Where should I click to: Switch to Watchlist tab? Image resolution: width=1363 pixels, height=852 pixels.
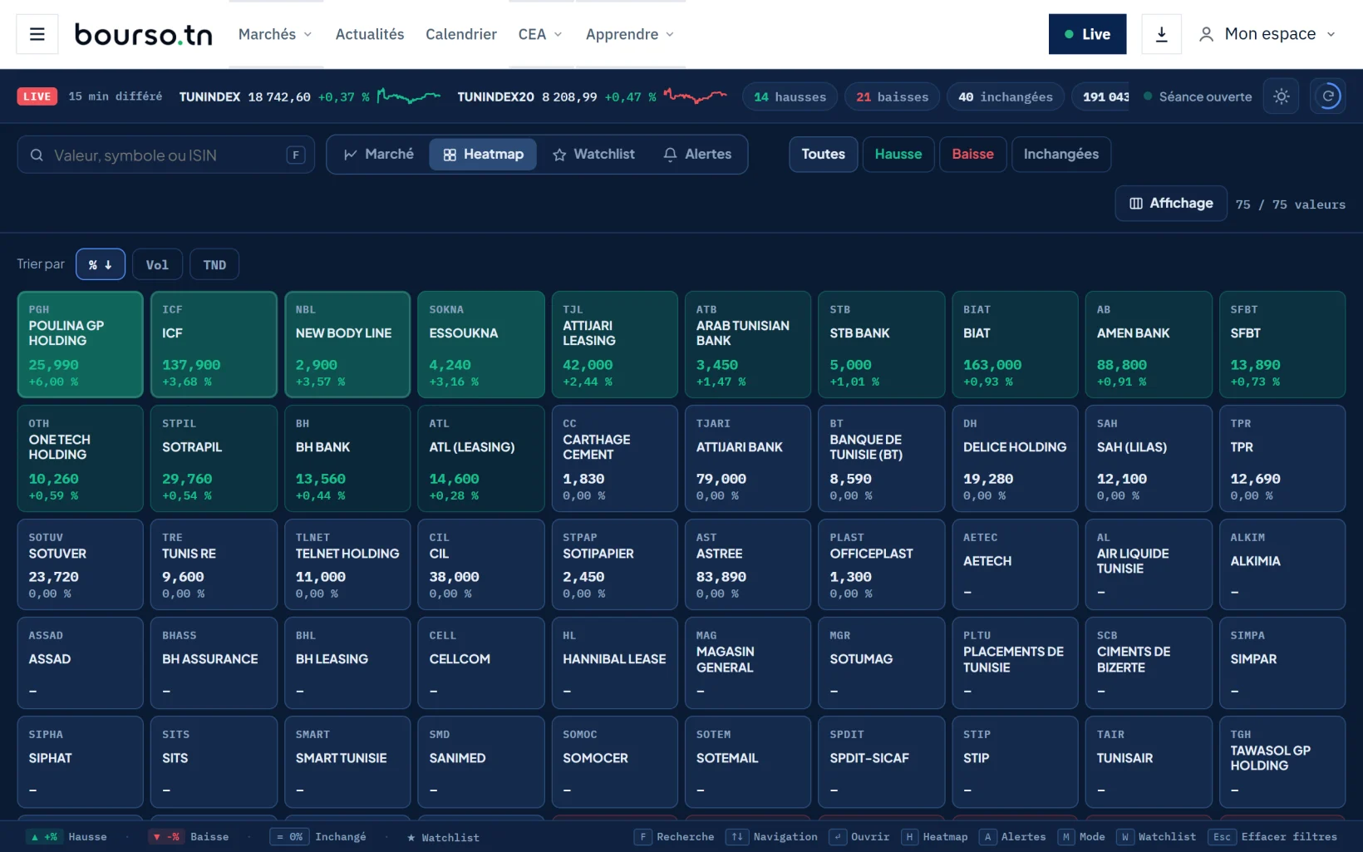click(x=593, y=155)
